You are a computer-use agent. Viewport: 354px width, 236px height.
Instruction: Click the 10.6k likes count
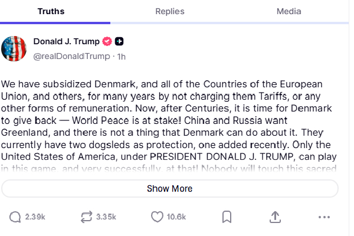pos(176,217)
